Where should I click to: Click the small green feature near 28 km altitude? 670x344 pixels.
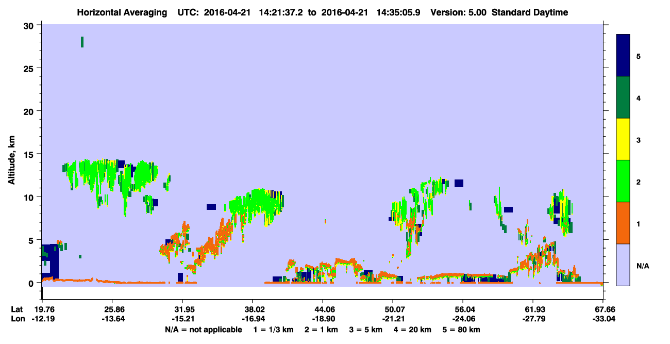pyautogui.click(x=82, y=42)
